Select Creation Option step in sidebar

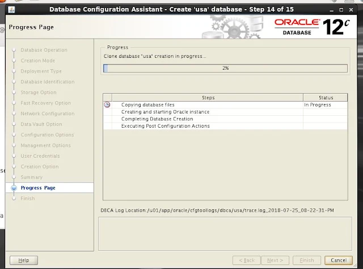[40, 167]
